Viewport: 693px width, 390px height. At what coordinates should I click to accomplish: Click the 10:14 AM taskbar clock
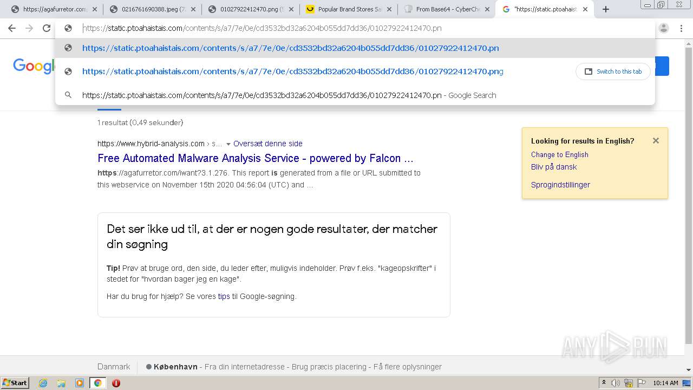[665, 383]
